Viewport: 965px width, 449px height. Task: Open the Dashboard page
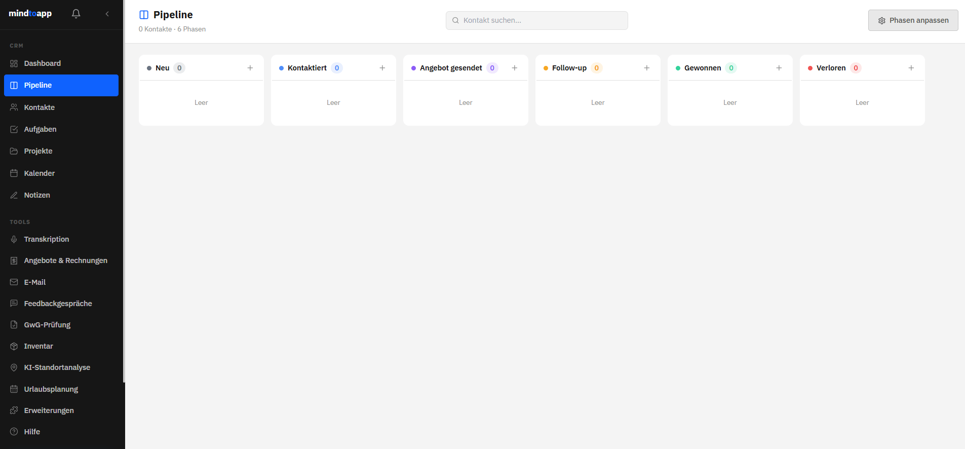click(61, 63)
